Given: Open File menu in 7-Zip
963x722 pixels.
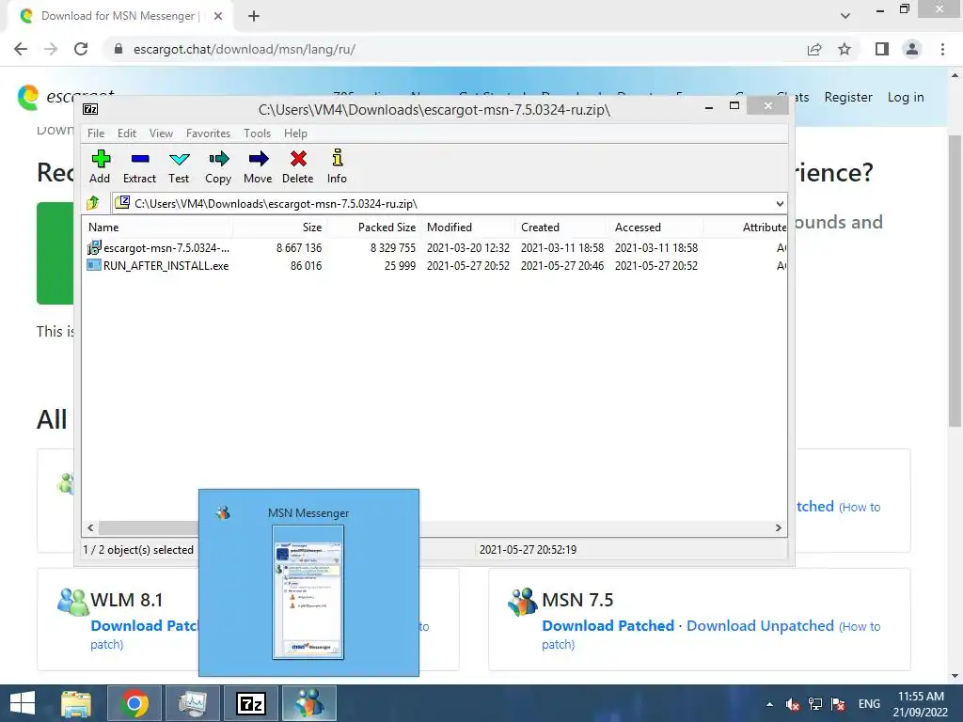Looking at the screenshot, I should click(96, 133).
